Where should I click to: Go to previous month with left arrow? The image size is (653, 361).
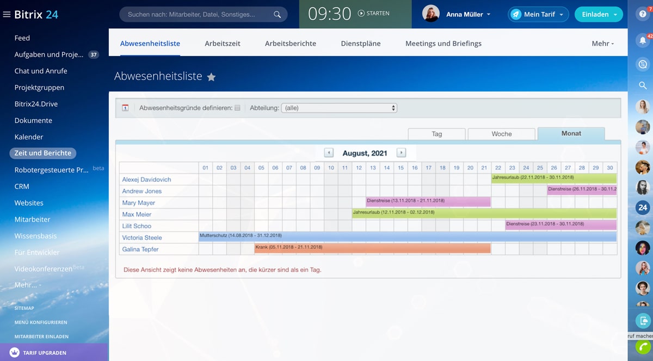point(329,153)
